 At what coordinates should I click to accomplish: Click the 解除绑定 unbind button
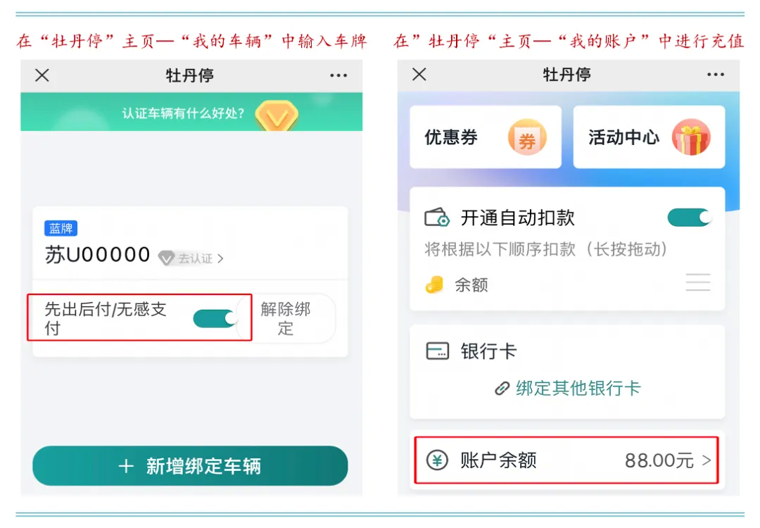[286, 318]
